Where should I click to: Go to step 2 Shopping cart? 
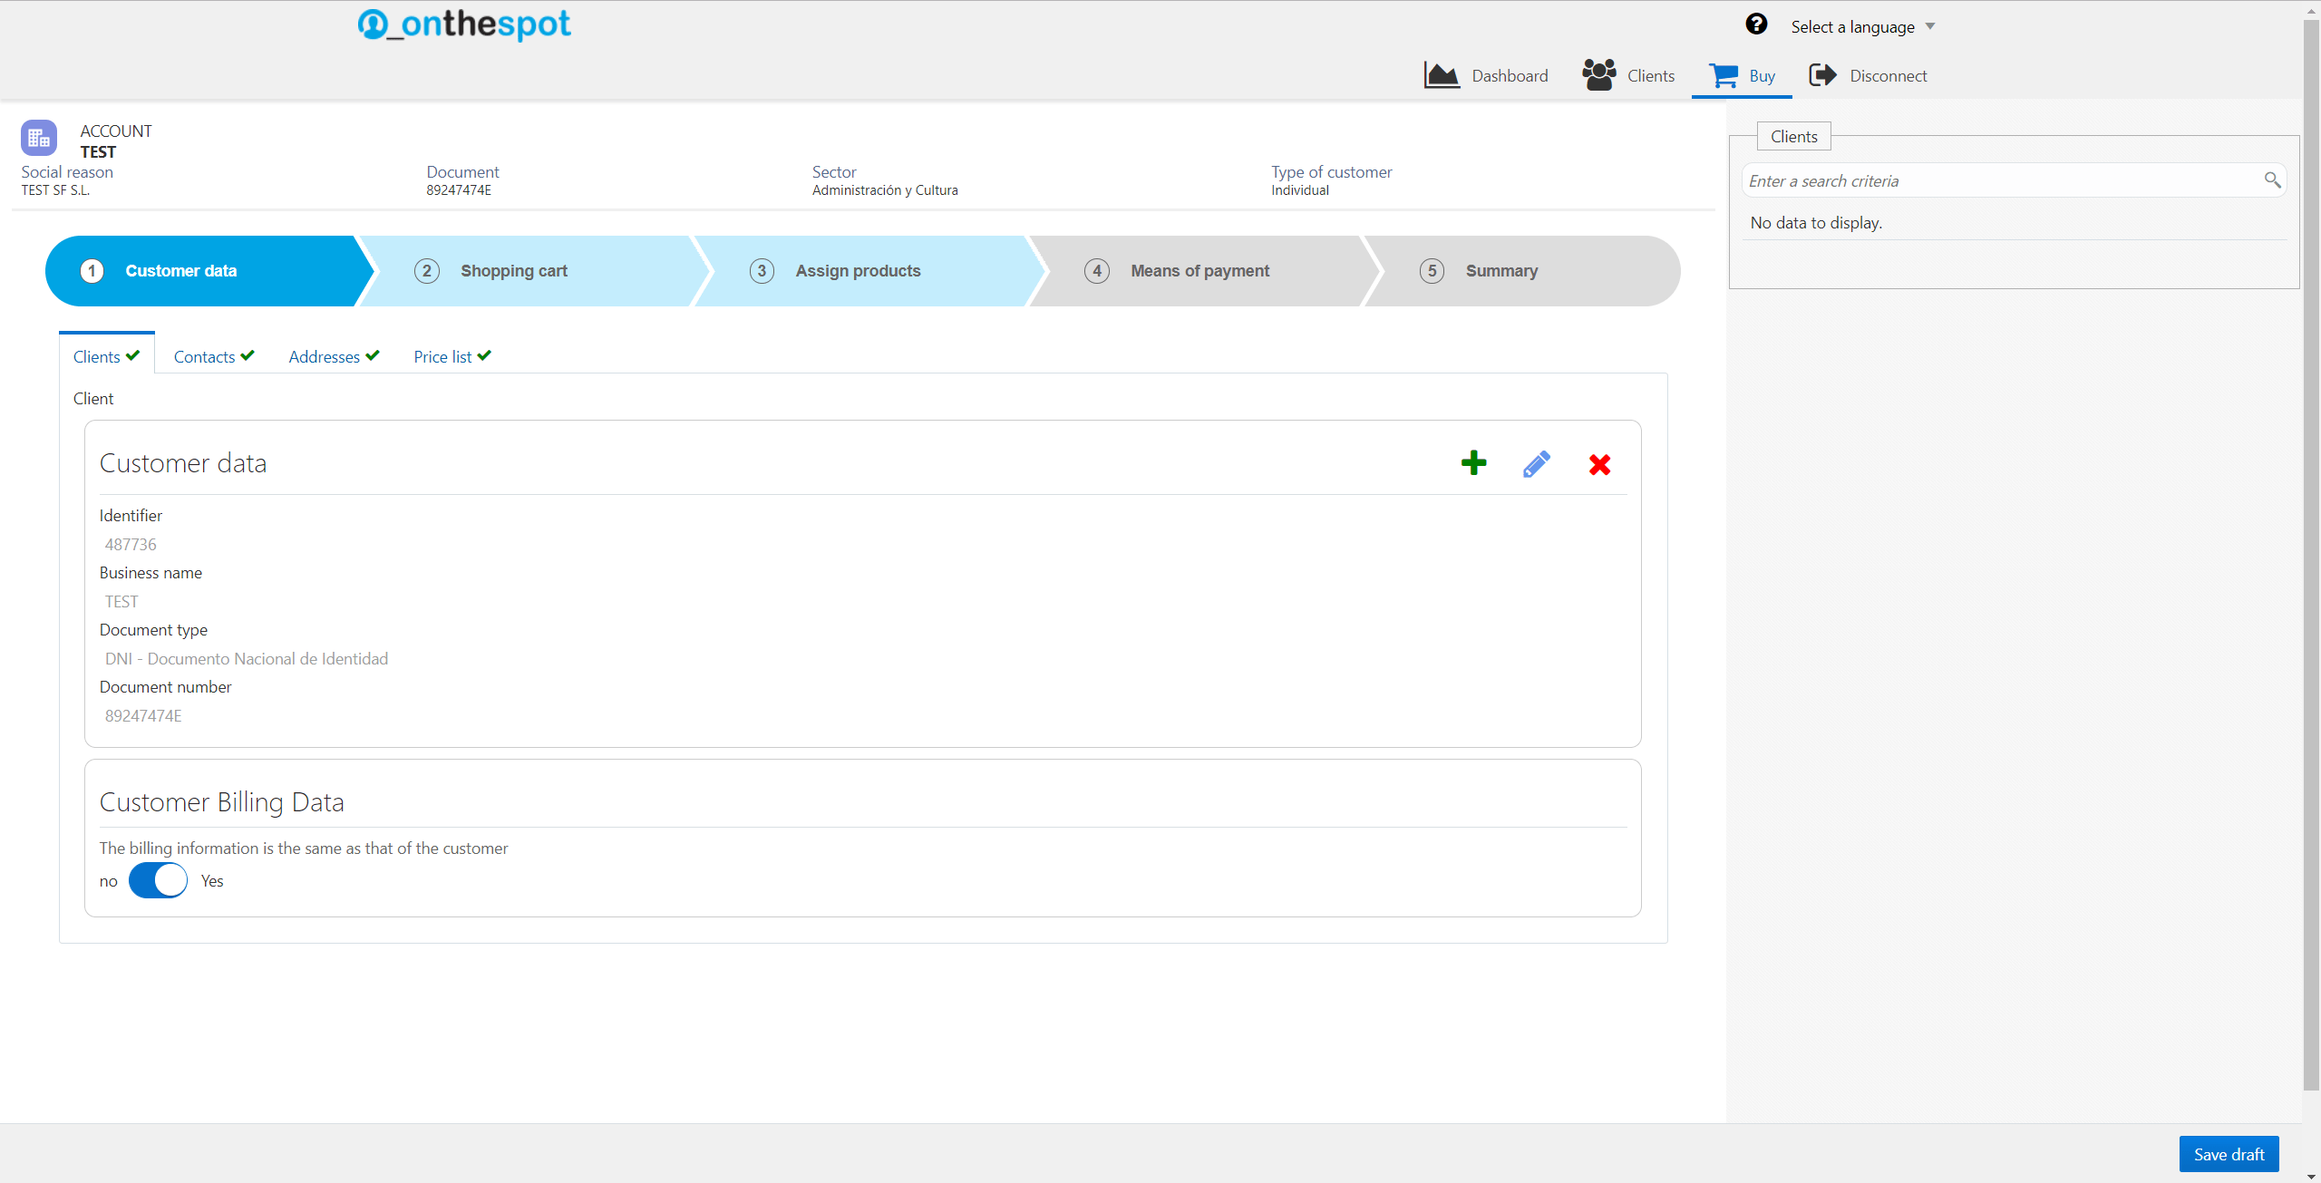(x=513, y=271)
